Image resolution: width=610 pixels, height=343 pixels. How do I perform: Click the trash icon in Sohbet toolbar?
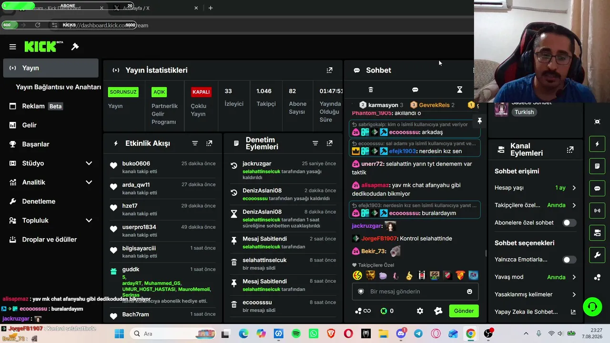371,90
